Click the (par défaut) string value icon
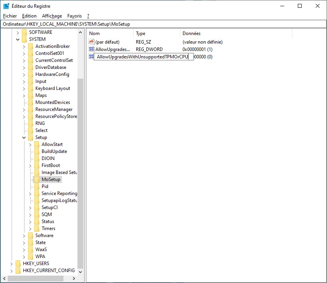The image size is (327, 283). pyautogui.click(x=91, y=42)
